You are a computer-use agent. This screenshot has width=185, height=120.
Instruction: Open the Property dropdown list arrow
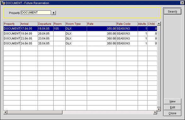point(54,13)
